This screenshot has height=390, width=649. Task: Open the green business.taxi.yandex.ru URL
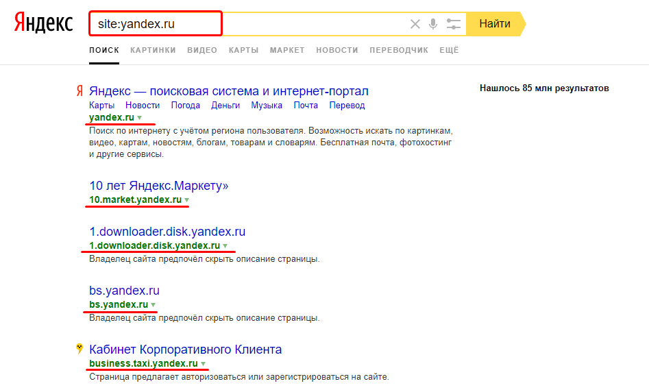tap(143, 363)
